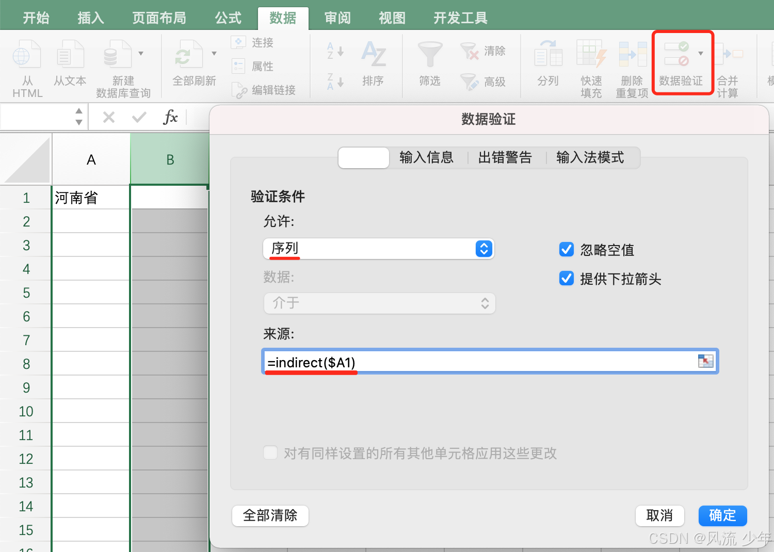The image size is (774, 552).
Task: Select the first (settings) dialog tab
Action: pyautogui.click(x=364, y=158)
